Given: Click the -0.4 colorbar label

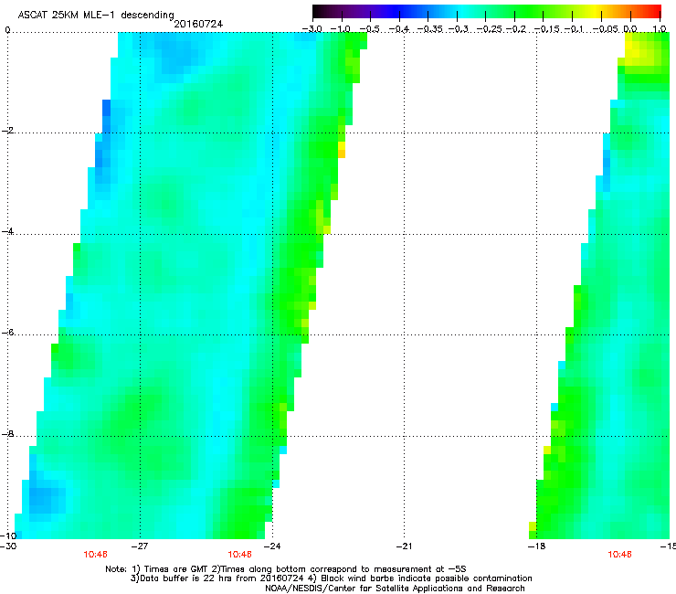Looking at the screenshot, I should coord(399,29).
